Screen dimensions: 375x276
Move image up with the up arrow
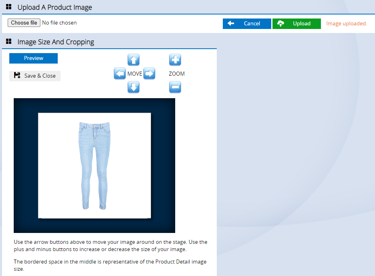[x=134, y=60]
